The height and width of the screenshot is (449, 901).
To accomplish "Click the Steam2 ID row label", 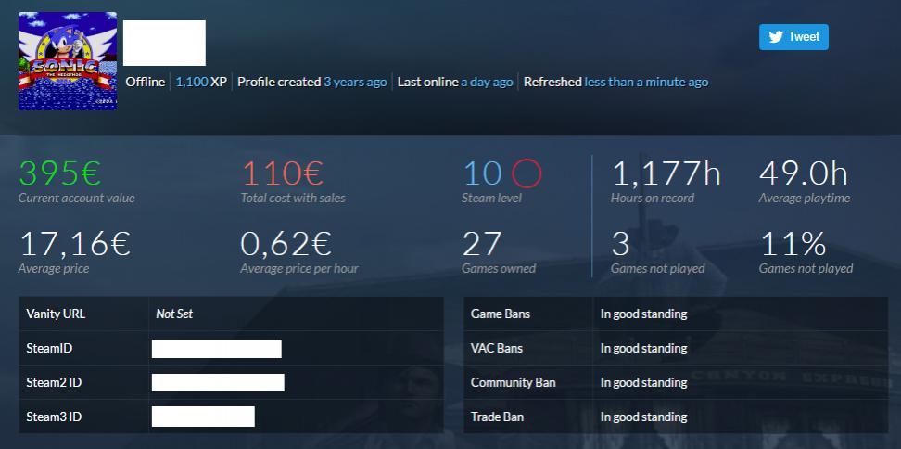I will [54, 382].
